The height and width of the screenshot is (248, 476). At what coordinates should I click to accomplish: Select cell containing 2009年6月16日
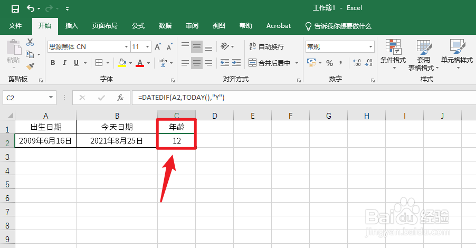point(45,140)
